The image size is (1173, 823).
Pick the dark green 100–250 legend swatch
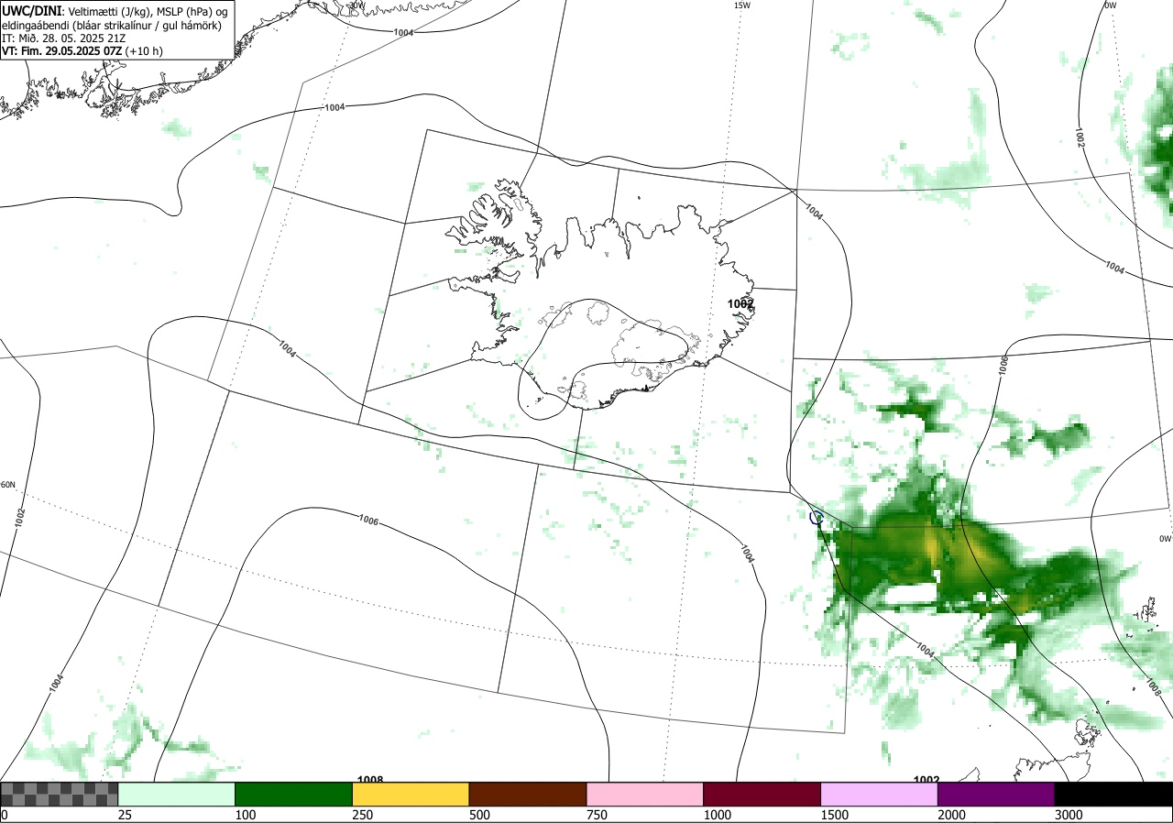coord(294,794)
